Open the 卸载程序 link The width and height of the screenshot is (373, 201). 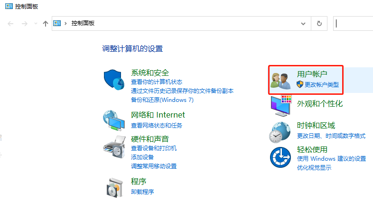click(142, 192)
